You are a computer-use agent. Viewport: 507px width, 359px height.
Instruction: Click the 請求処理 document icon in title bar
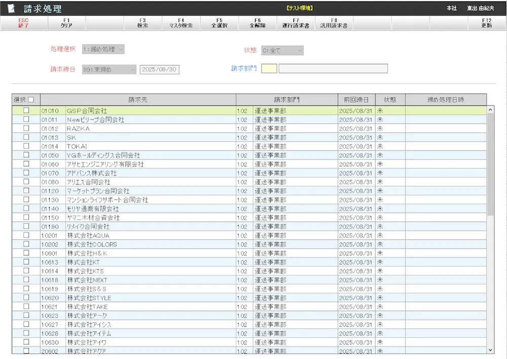pos(12,9)
